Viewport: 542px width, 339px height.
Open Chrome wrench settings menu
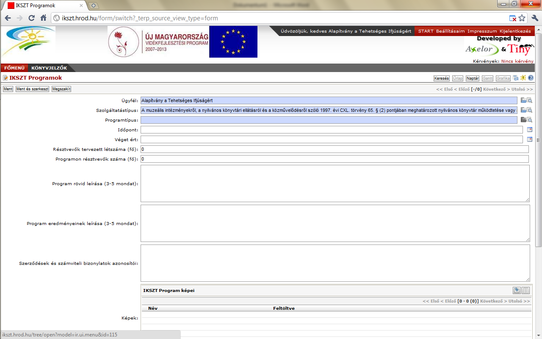(534, 18)
